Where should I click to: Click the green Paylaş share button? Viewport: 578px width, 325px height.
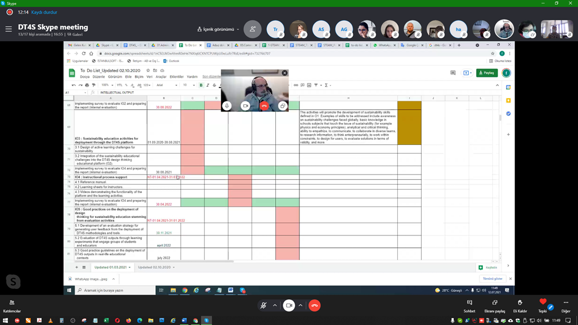486,73
